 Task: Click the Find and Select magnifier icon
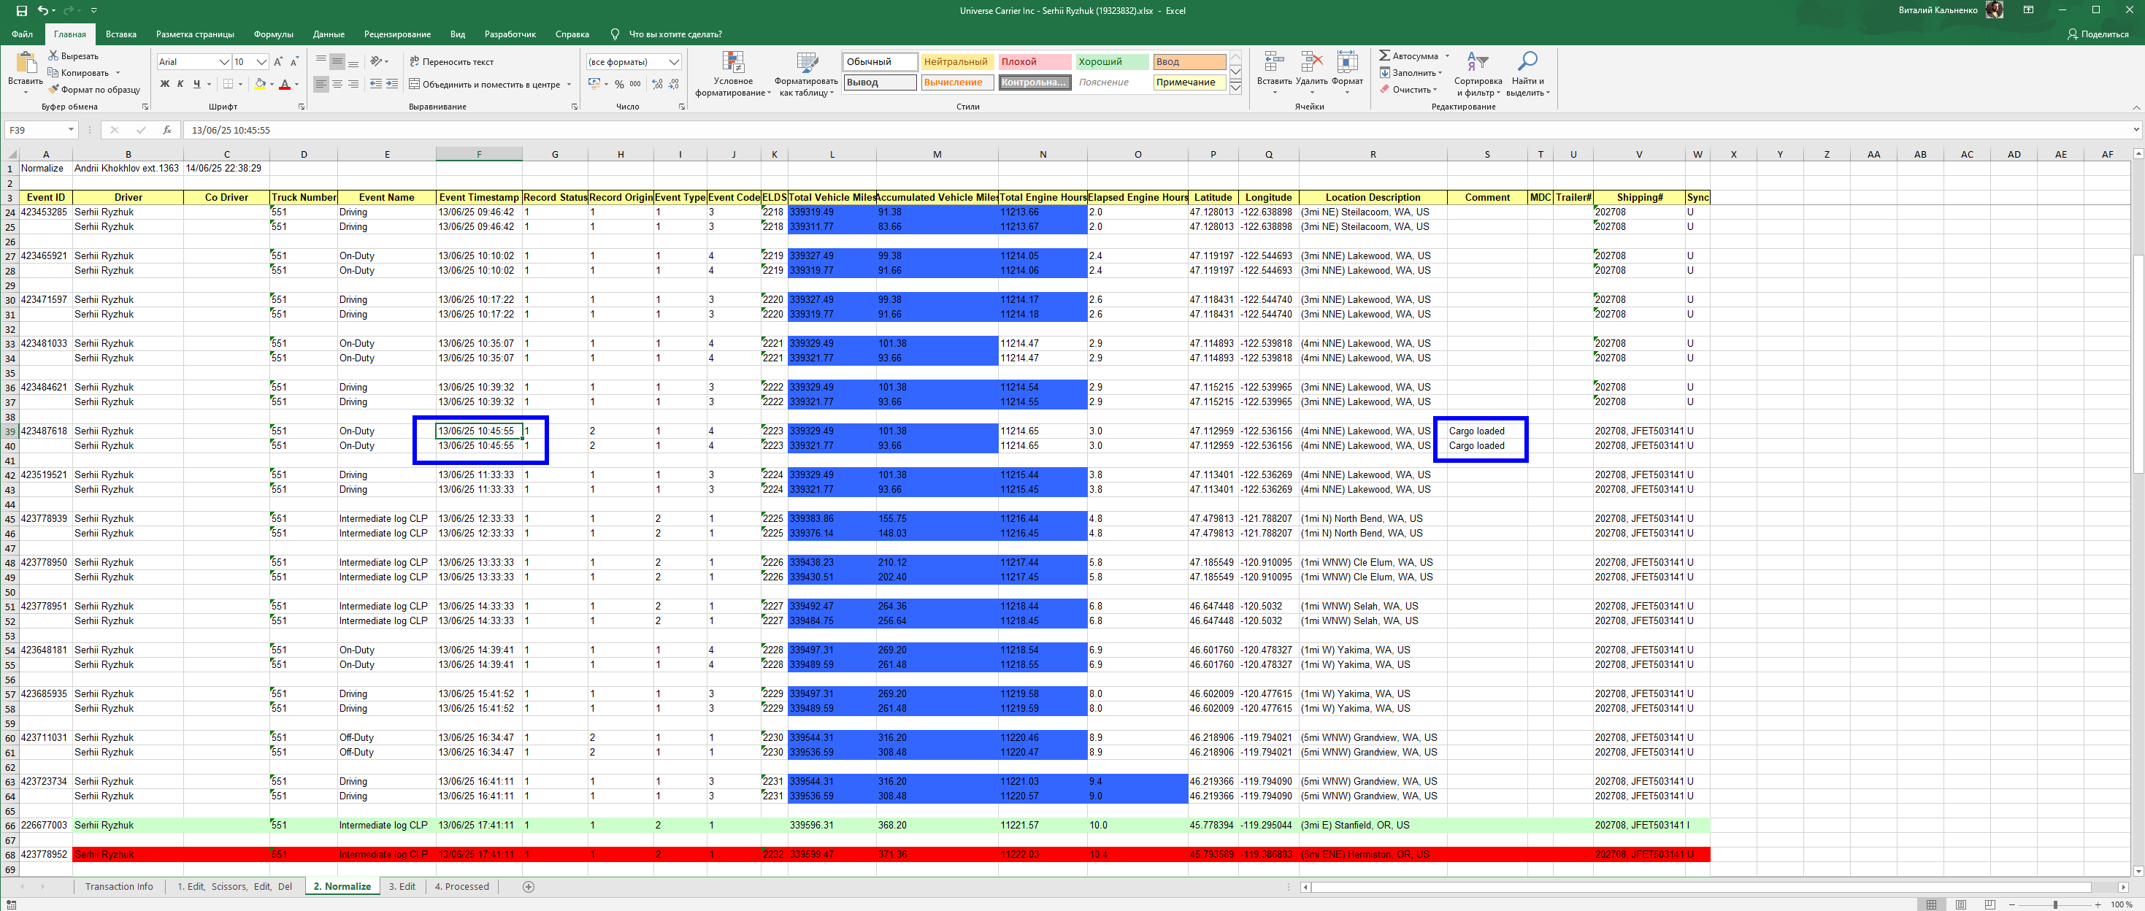(x=1527, y=61)
